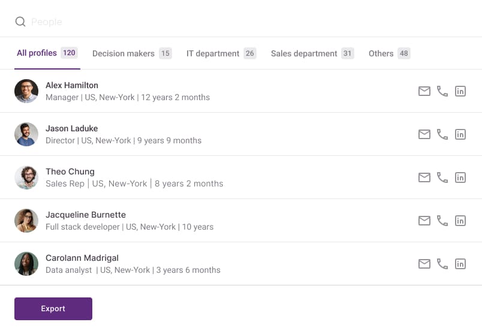
Task: Open the IT department tab
Action: (221, 53)
